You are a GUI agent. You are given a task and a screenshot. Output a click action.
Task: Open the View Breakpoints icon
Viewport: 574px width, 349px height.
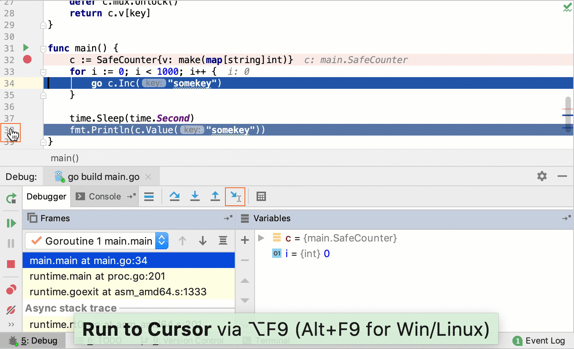pos(11,290)
